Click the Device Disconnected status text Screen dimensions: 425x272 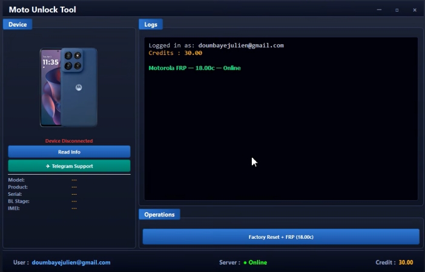(69, 141)
